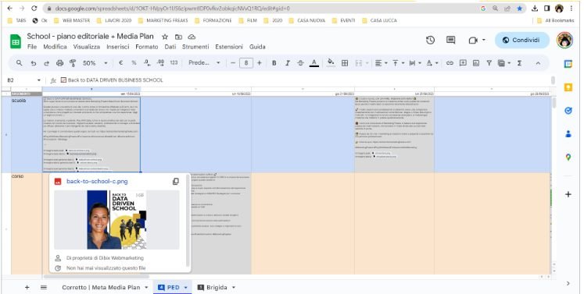Click font size field showing 8
Screen dimensions: 584x294
click(246, 63)
